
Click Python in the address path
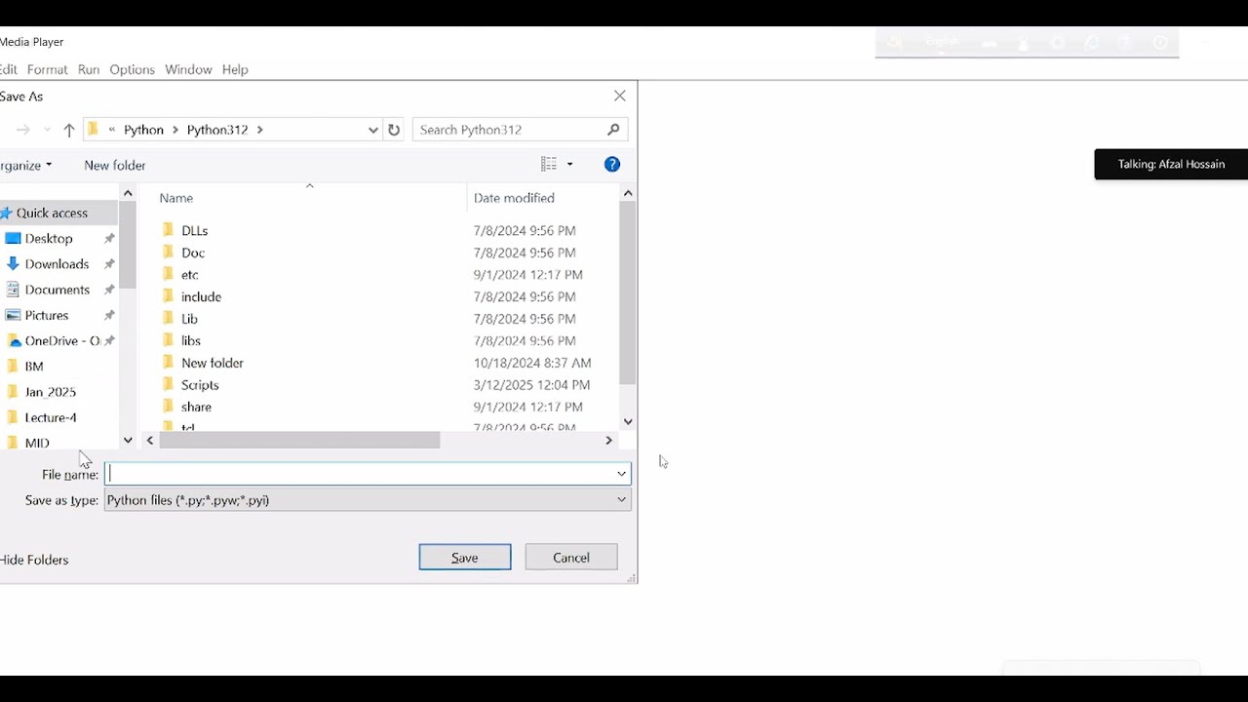pyautogui.click(x=143, y=130)
